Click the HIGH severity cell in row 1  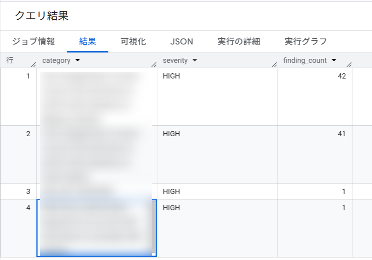pos(170,76)
